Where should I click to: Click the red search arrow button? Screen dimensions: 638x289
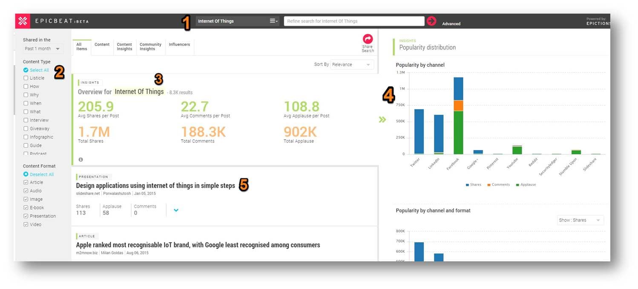[x=431, y=21]
